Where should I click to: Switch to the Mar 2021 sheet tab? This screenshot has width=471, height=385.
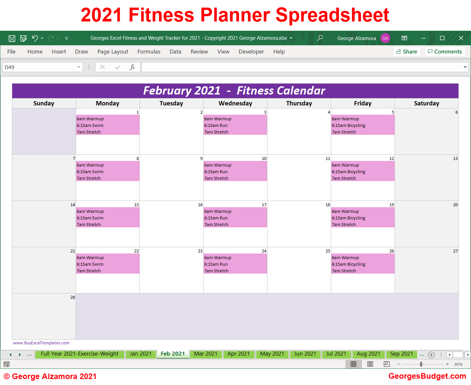point(206,354)
